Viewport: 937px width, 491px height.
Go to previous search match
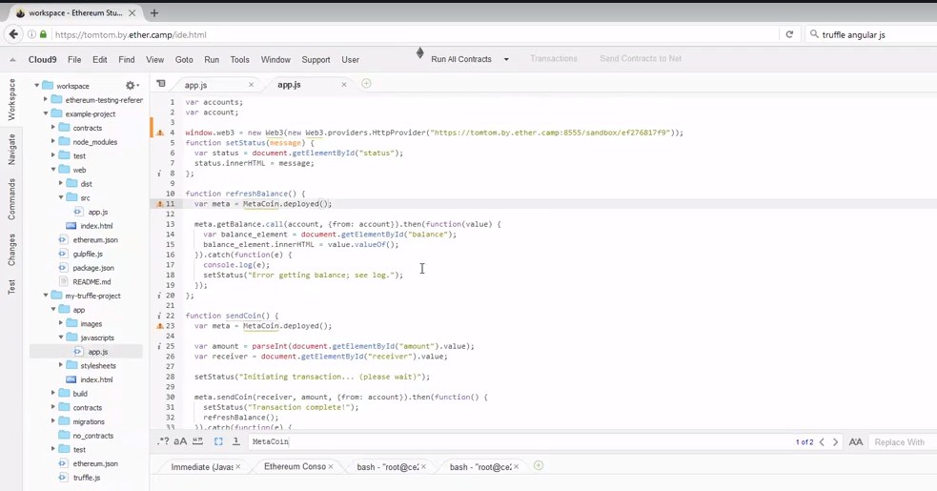[822, 442]
